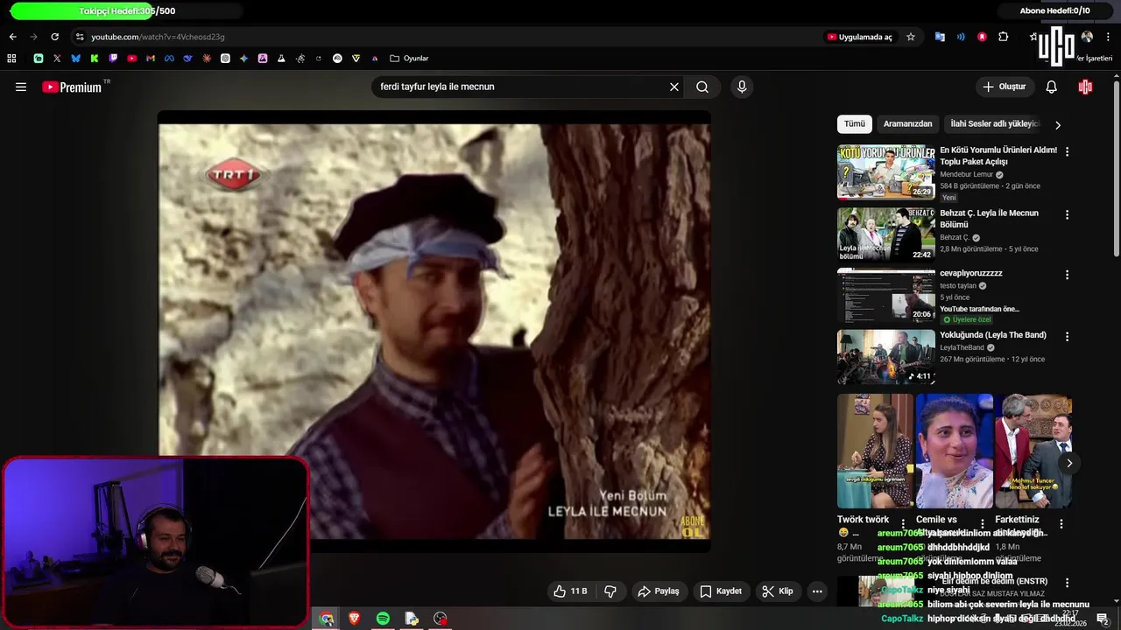Image resolution: width=1121 pixels, height=630 pixels.
Task: Play the Leyla ile Mecnun video
Action: point(434,331)
